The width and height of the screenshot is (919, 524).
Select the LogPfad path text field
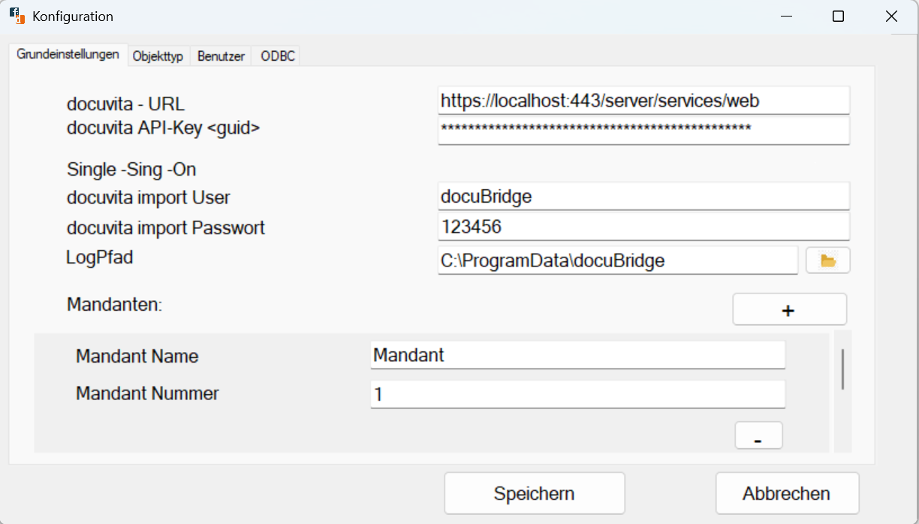(x=617, y=260)
